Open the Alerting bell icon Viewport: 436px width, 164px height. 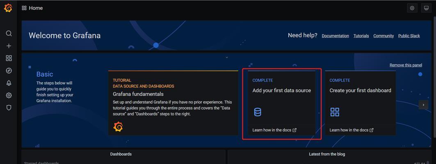point(9,83)
